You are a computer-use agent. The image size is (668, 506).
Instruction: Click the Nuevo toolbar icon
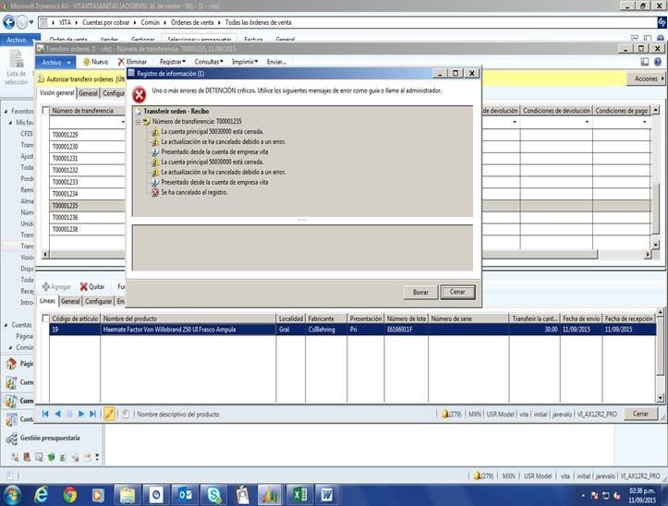87,62
